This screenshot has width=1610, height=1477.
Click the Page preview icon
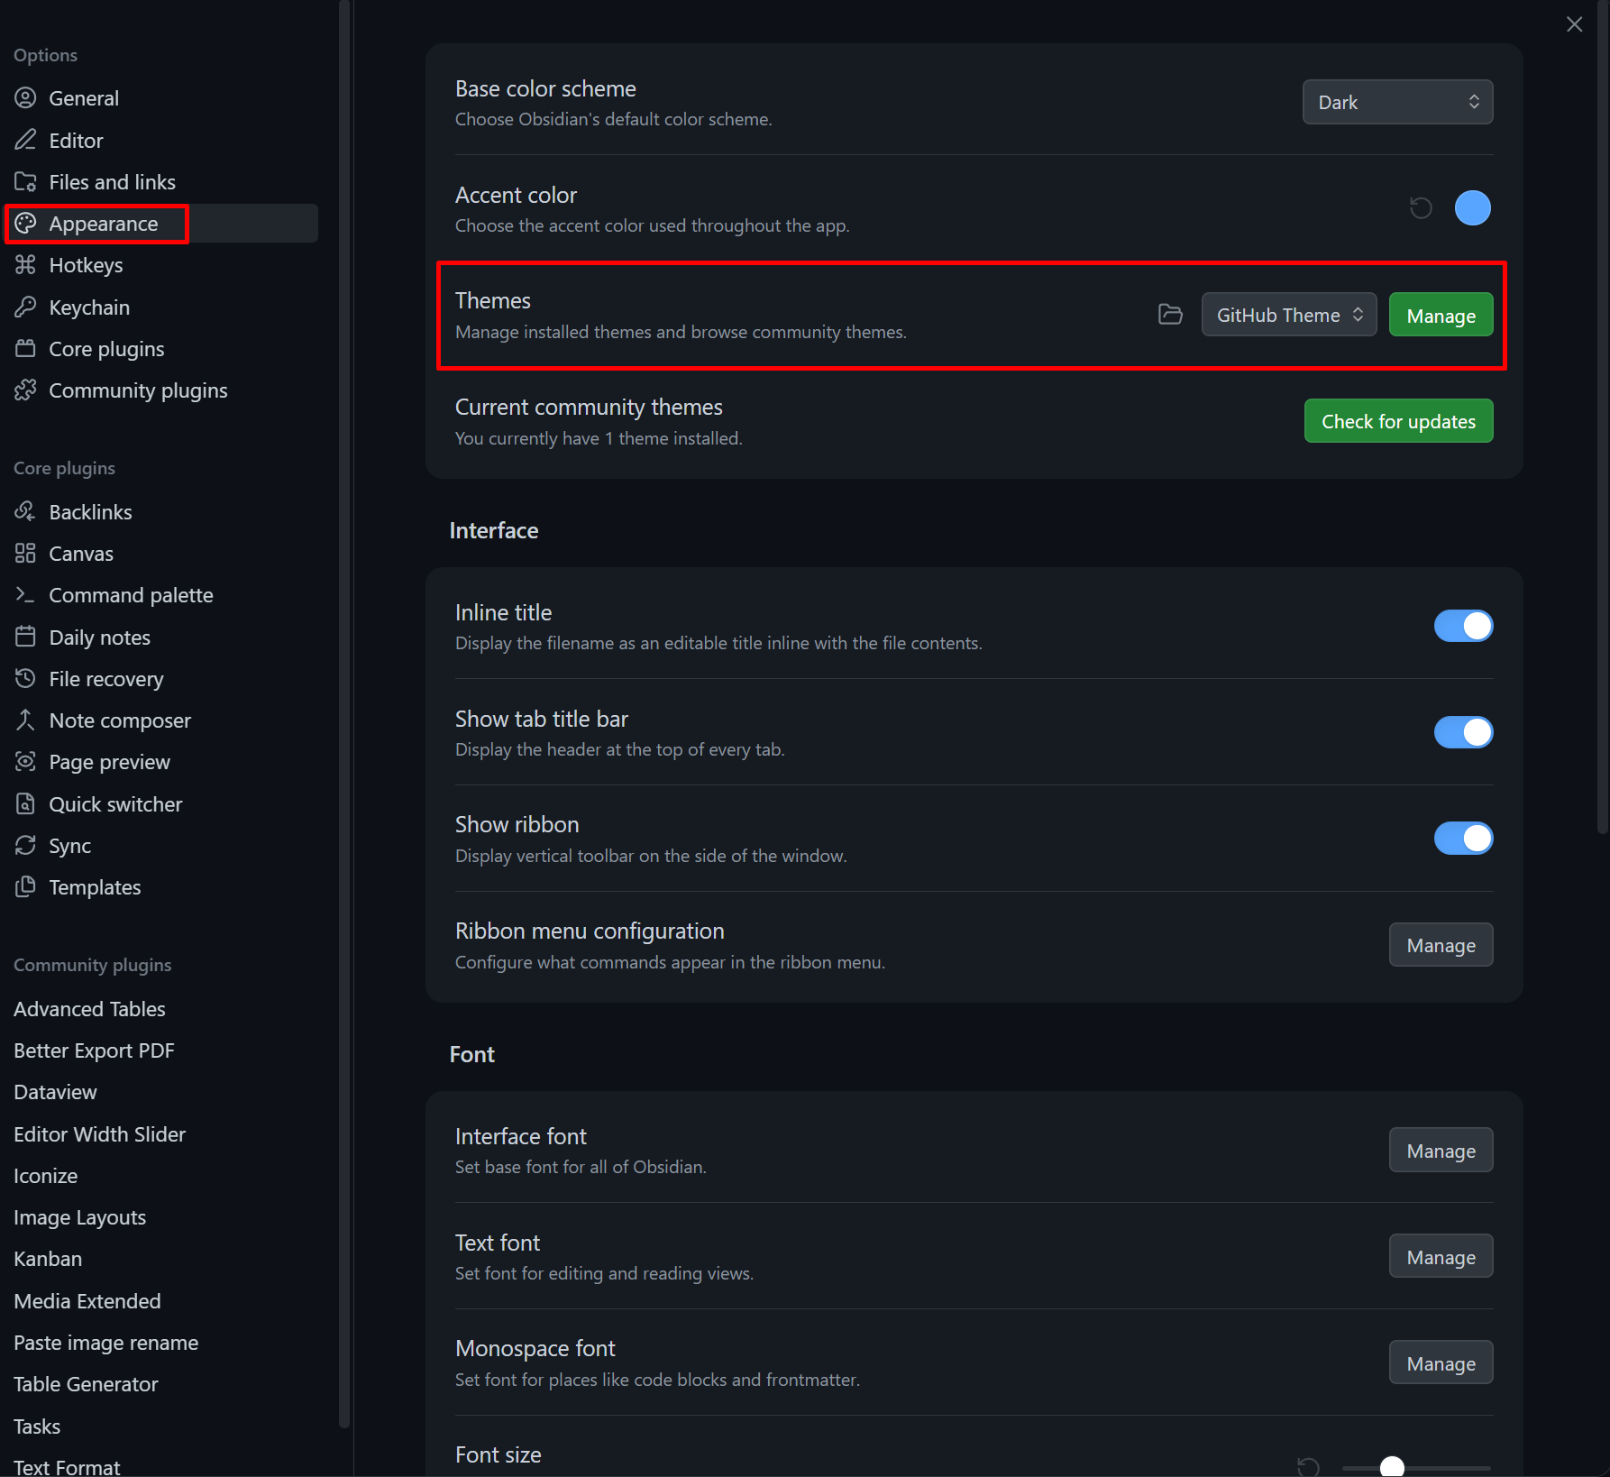pos(25,761)
